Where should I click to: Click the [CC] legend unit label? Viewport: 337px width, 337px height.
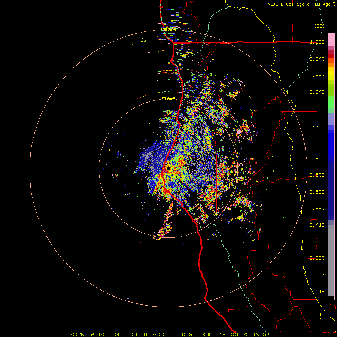320,26
